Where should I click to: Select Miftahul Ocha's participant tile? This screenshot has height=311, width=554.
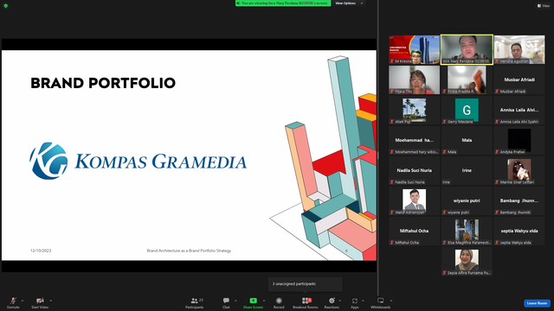pos(414,232)
